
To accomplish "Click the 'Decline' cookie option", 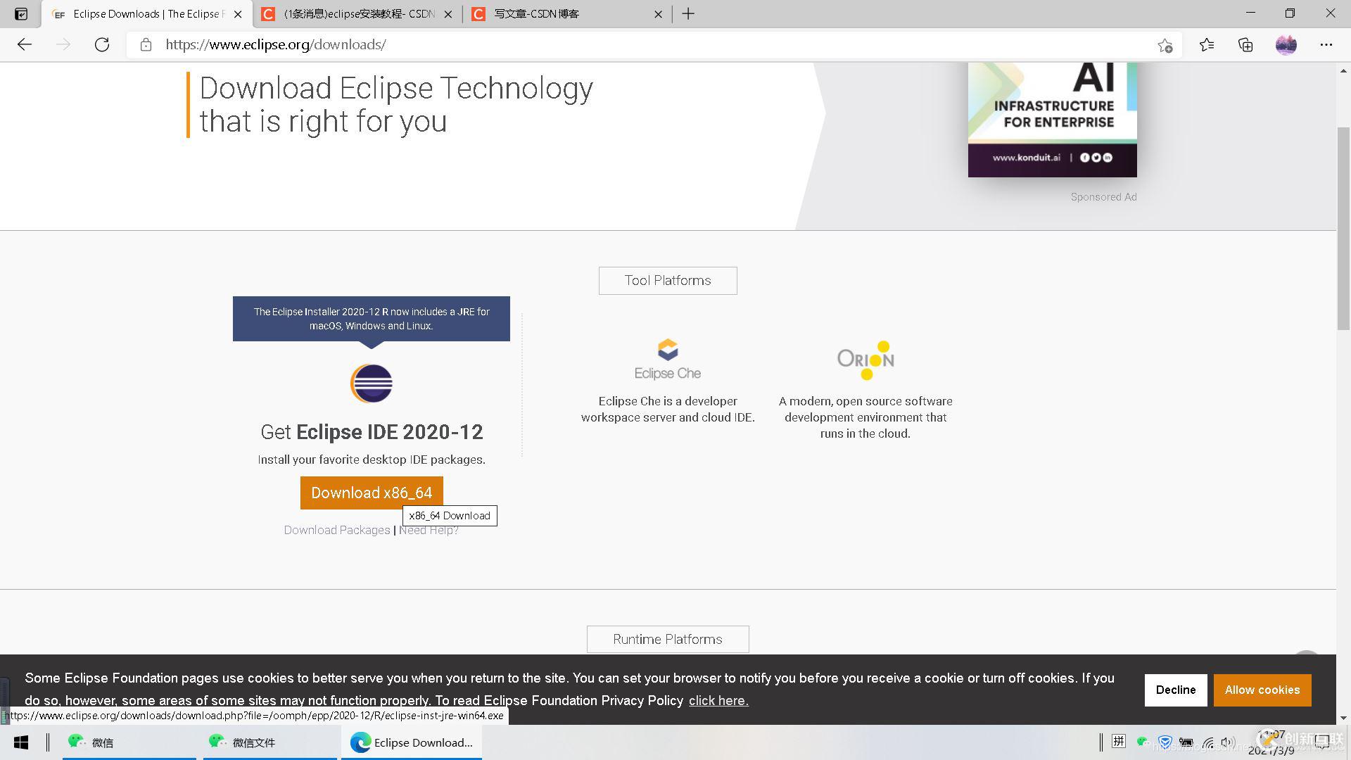I will pyautogui.click(x=1176, y=690).
